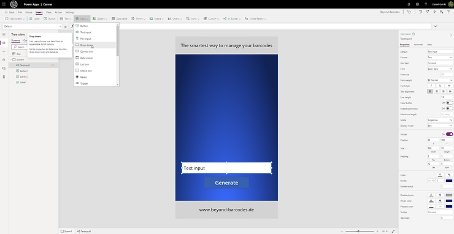454x234 pixels.
Task: Click Data table in ribbon
Action: (119, 18)
